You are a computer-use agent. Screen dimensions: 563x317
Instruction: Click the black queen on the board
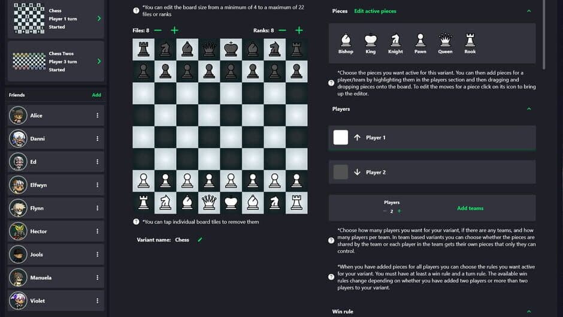pos(209,49)
